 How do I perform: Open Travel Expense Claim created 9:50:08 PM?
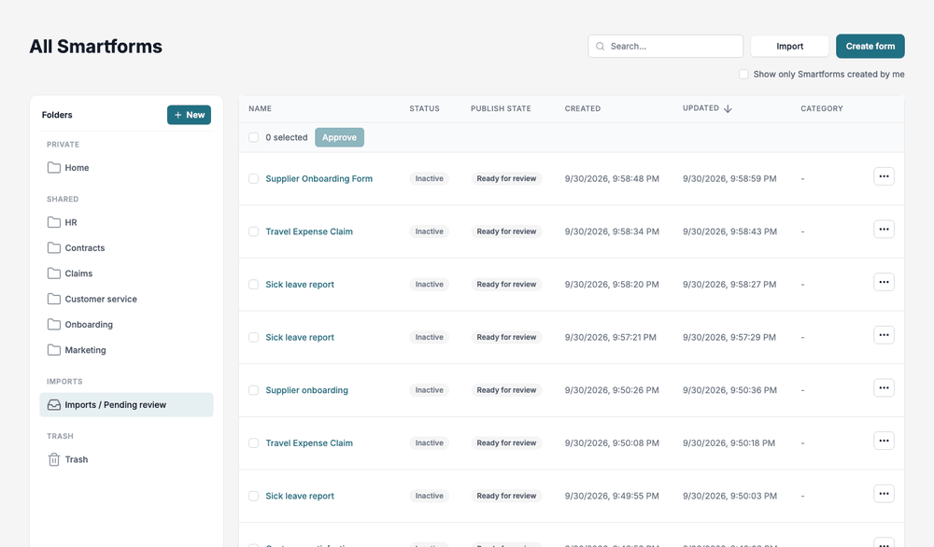tap(309, 443)
